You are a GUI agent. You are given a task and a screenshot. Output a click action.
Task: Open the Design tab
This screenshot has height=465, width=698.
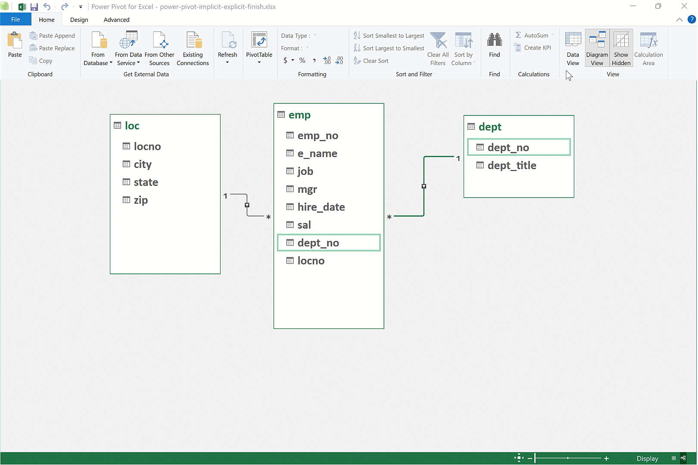79,20
